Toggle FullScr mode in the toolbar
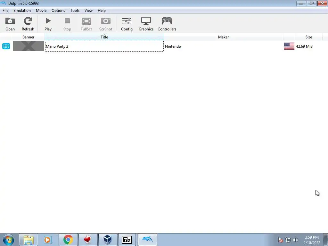 (86, 24)
